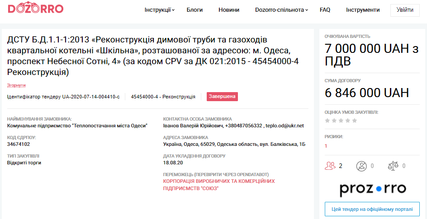
Task: Click the crossed-out disqualifications icon
Action: [361, 166]
